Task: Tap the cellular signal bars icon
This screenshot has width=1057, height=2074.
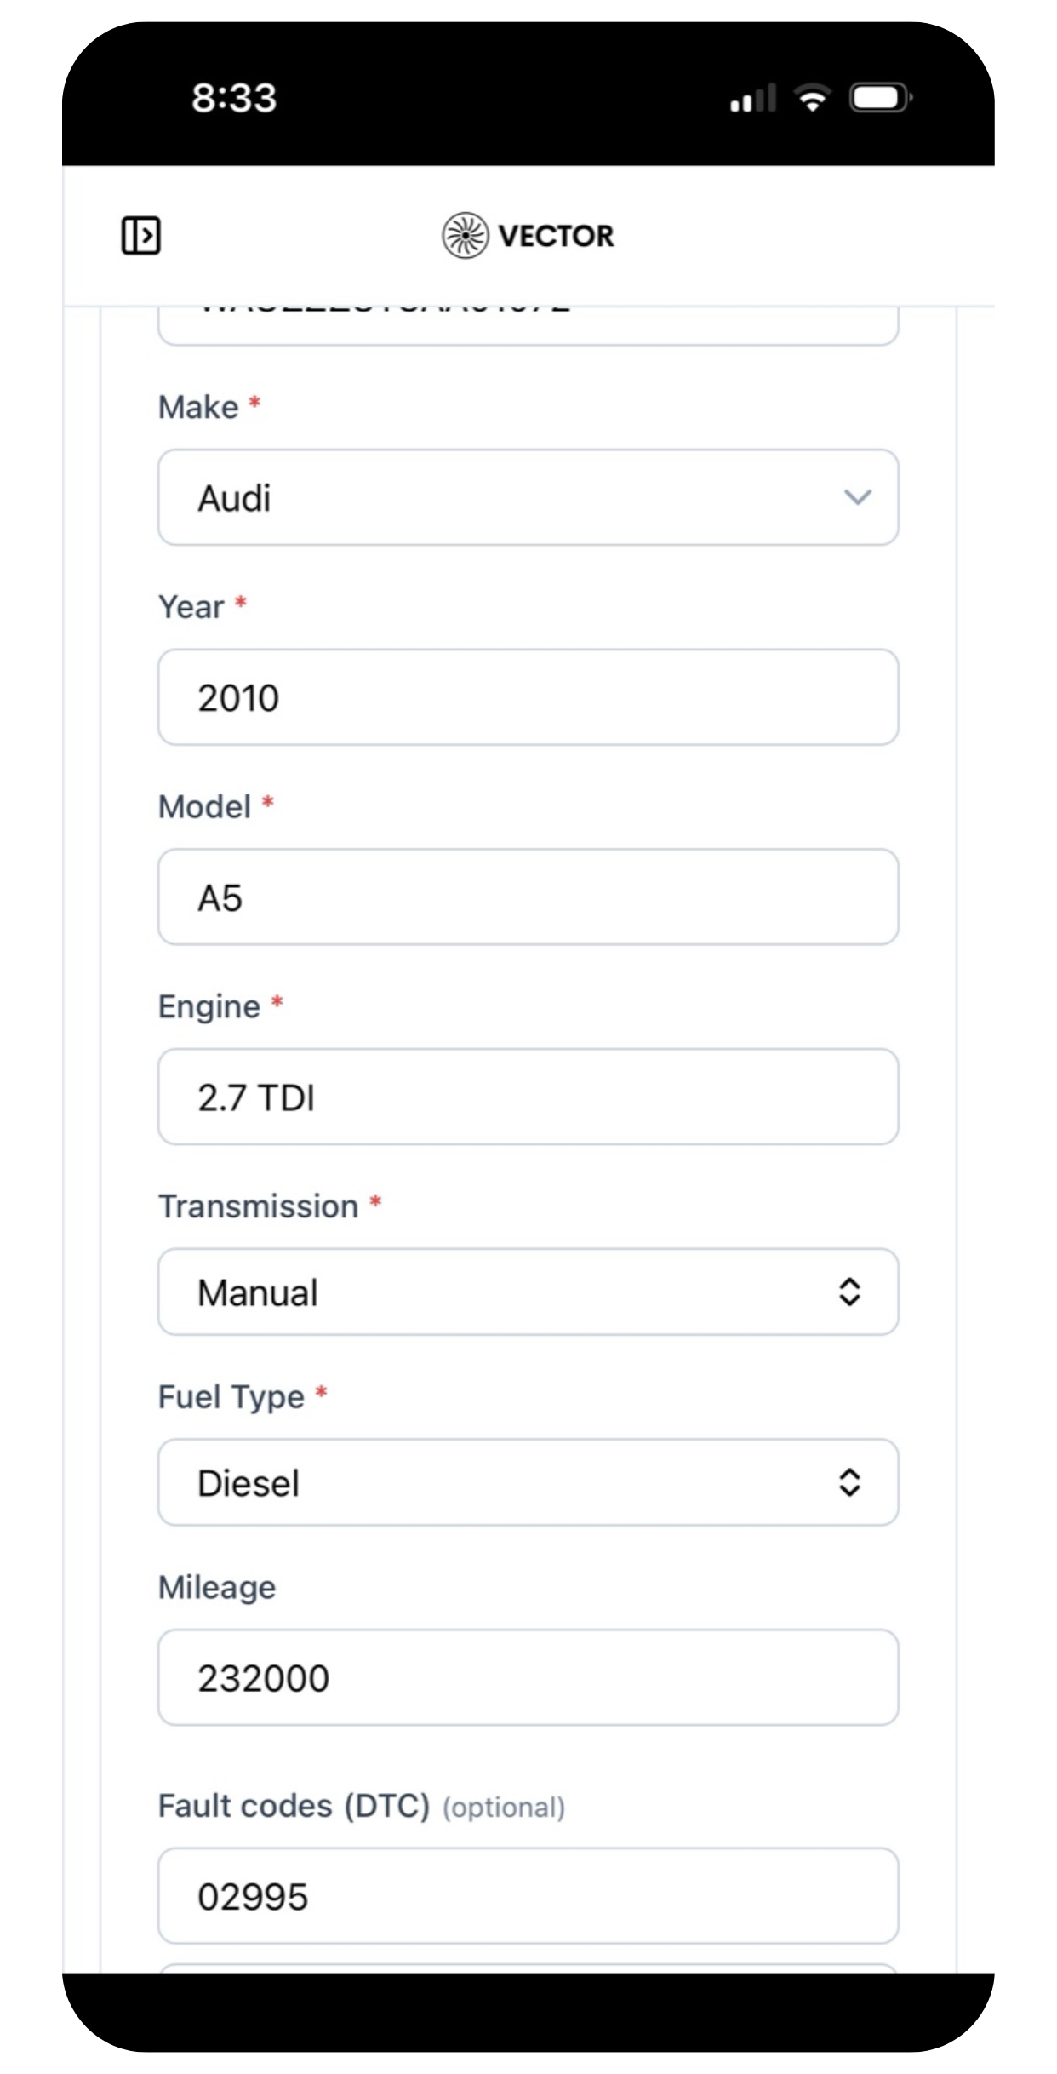Action: coord(752,99)
